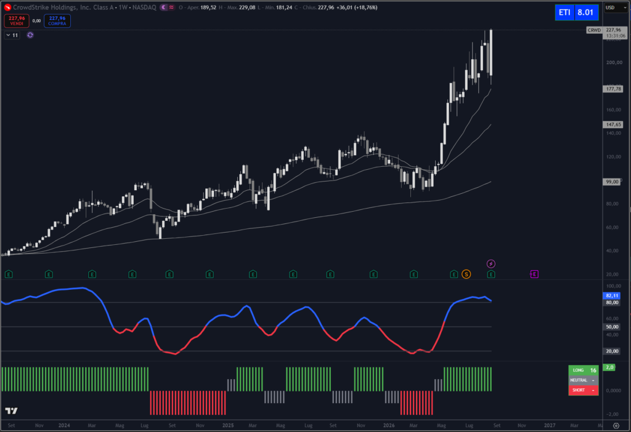631x432 pixels.
Task: Click the NASDAQ exchange label
Action: coord(144,7)
